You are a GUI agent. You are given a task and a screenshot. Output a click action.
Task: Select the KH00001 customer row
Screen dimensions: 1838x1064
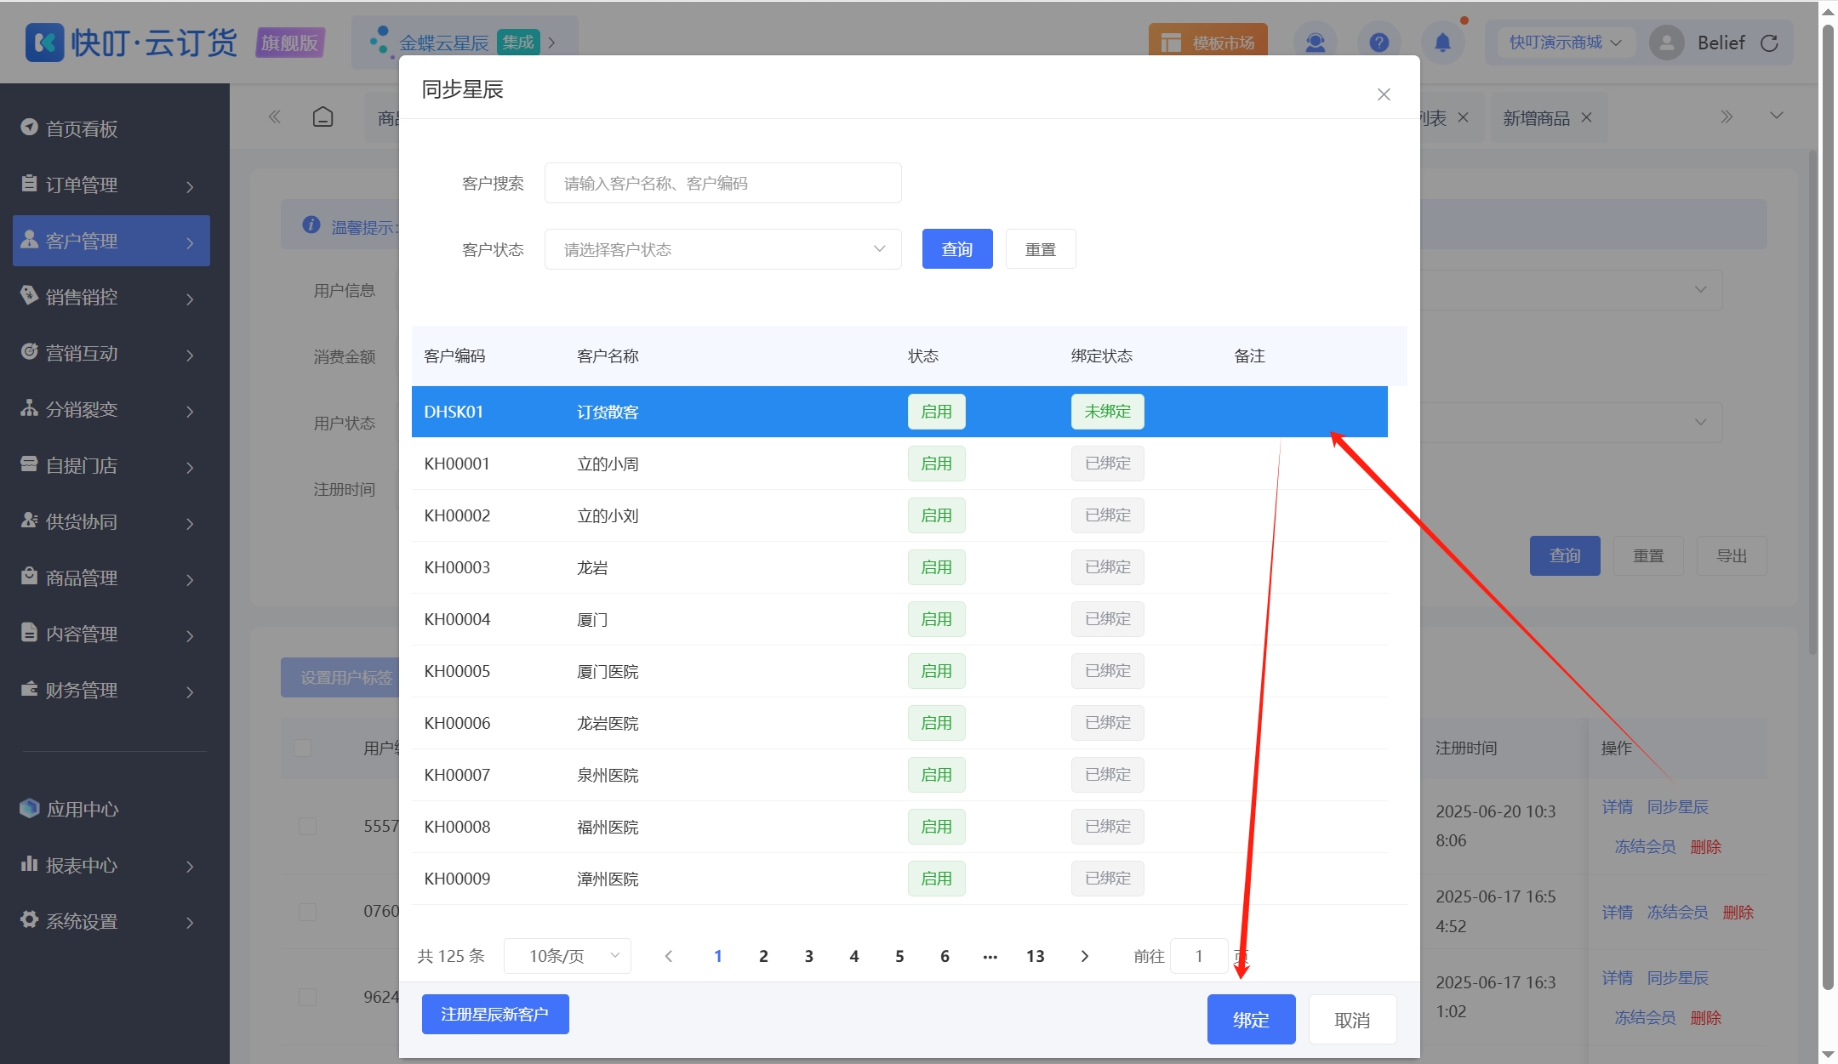[x=899, y=464]
